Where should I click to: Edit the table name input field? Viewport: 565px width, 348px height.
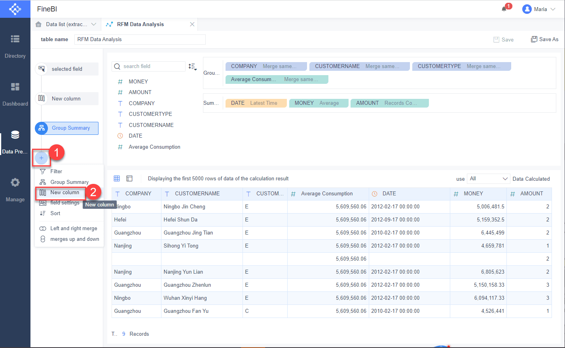coord(140,39)
